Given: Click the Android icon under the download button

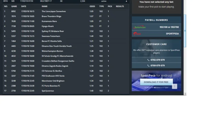Looking at the screenshot, I should (155, 87).
